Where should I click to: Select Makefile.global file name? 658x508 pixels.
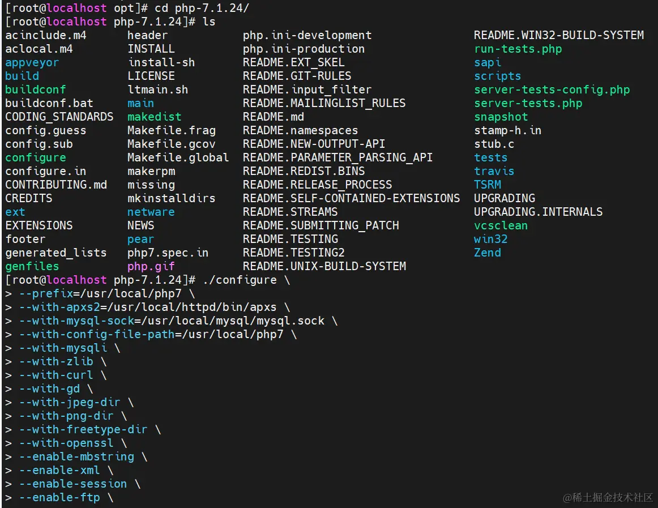pos(178,157)
